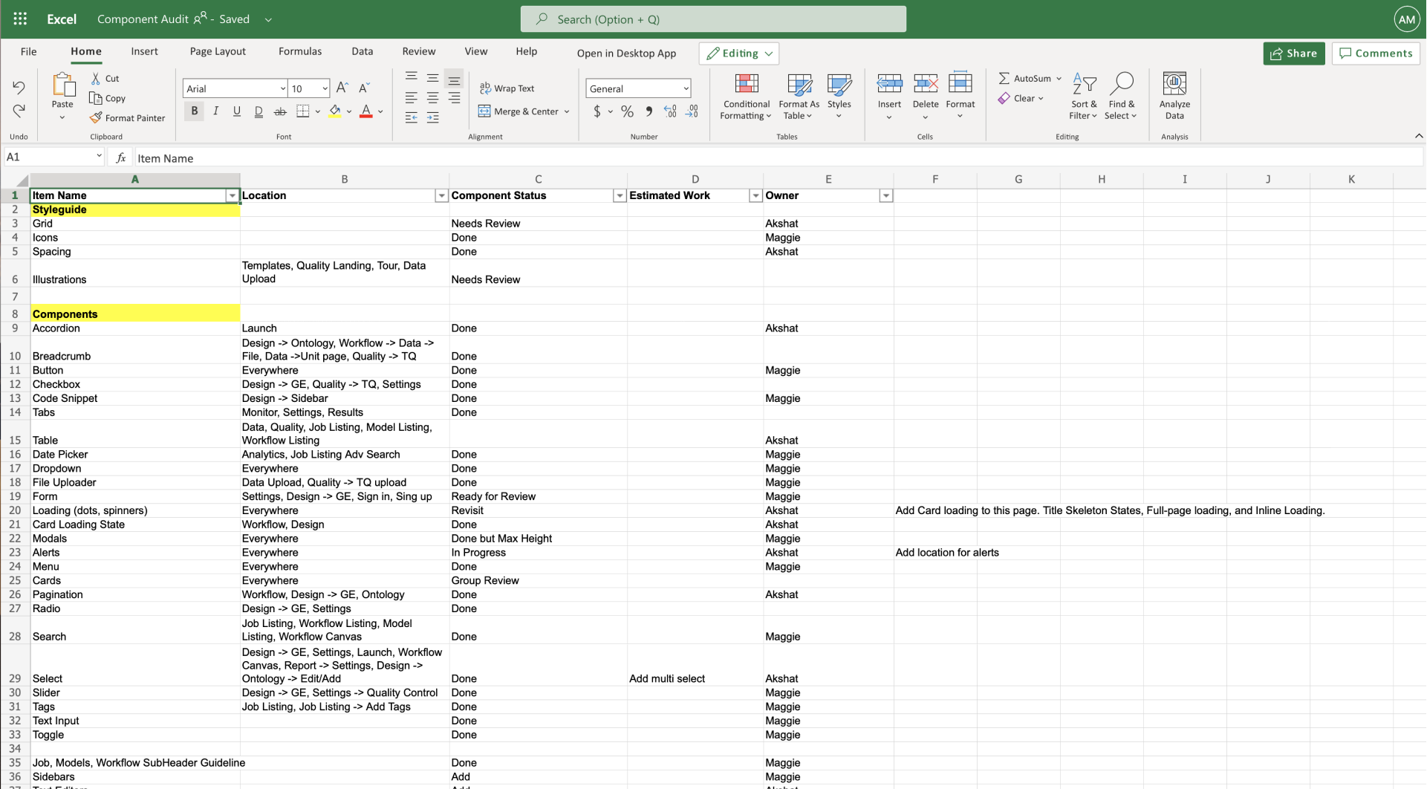Click the Cut scissors button
The height and width of the screenshot is (789, 1427).
[105, 78]
